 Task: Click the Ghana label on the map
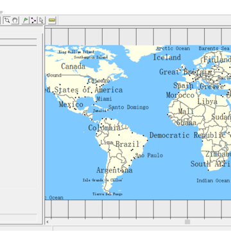186,123
